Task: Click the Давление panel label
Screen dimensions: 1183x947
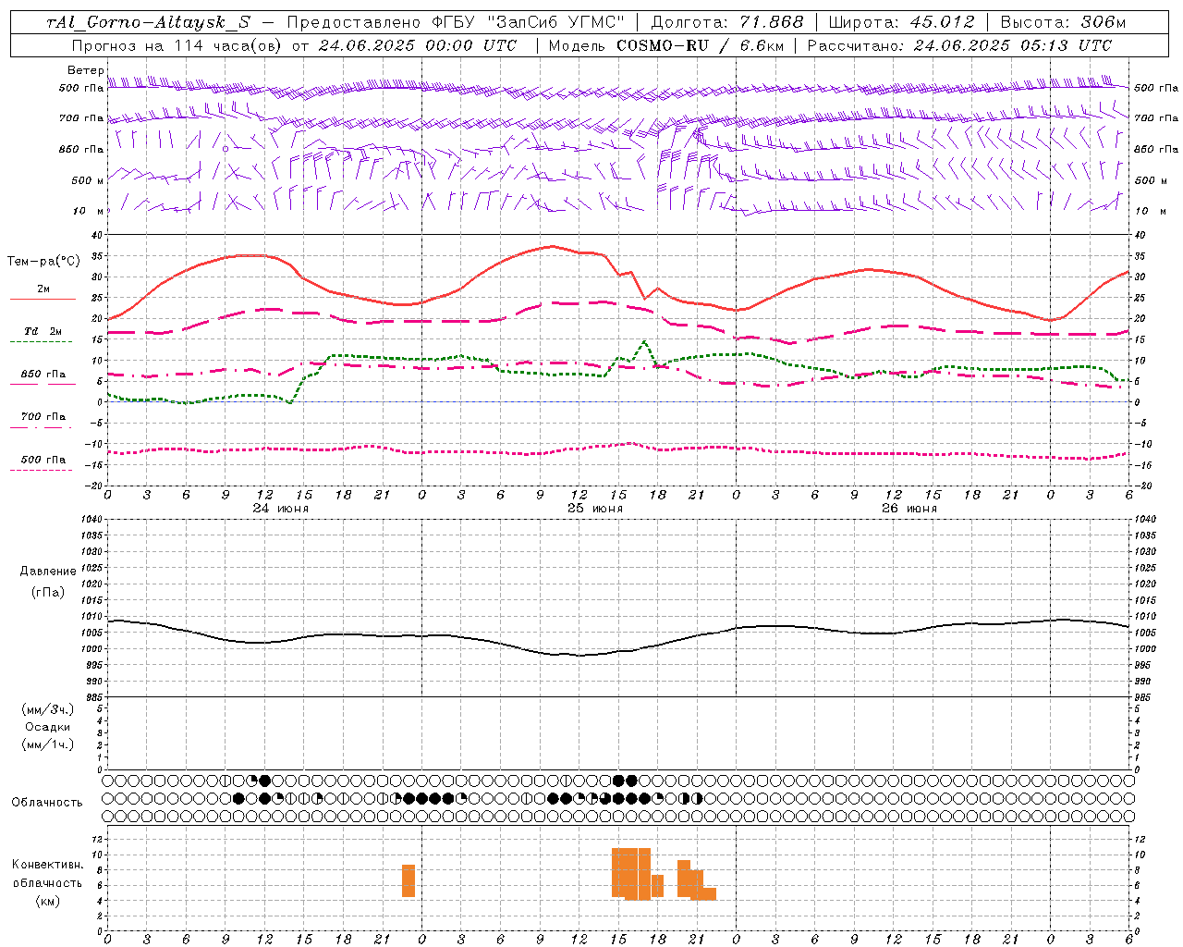Action: tap(48, 572)
